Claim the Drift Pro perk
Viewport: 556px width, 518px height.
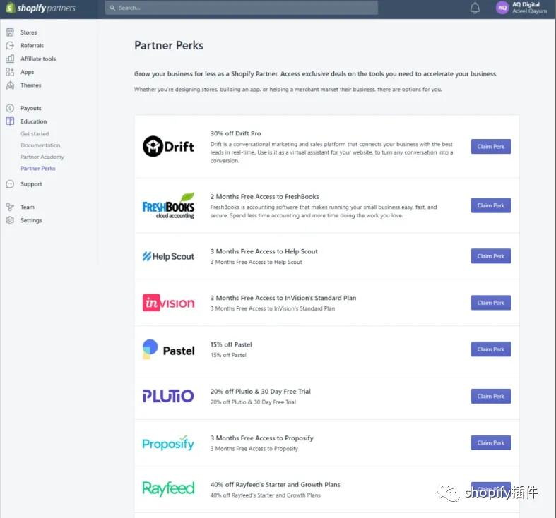tap(491, 146)
